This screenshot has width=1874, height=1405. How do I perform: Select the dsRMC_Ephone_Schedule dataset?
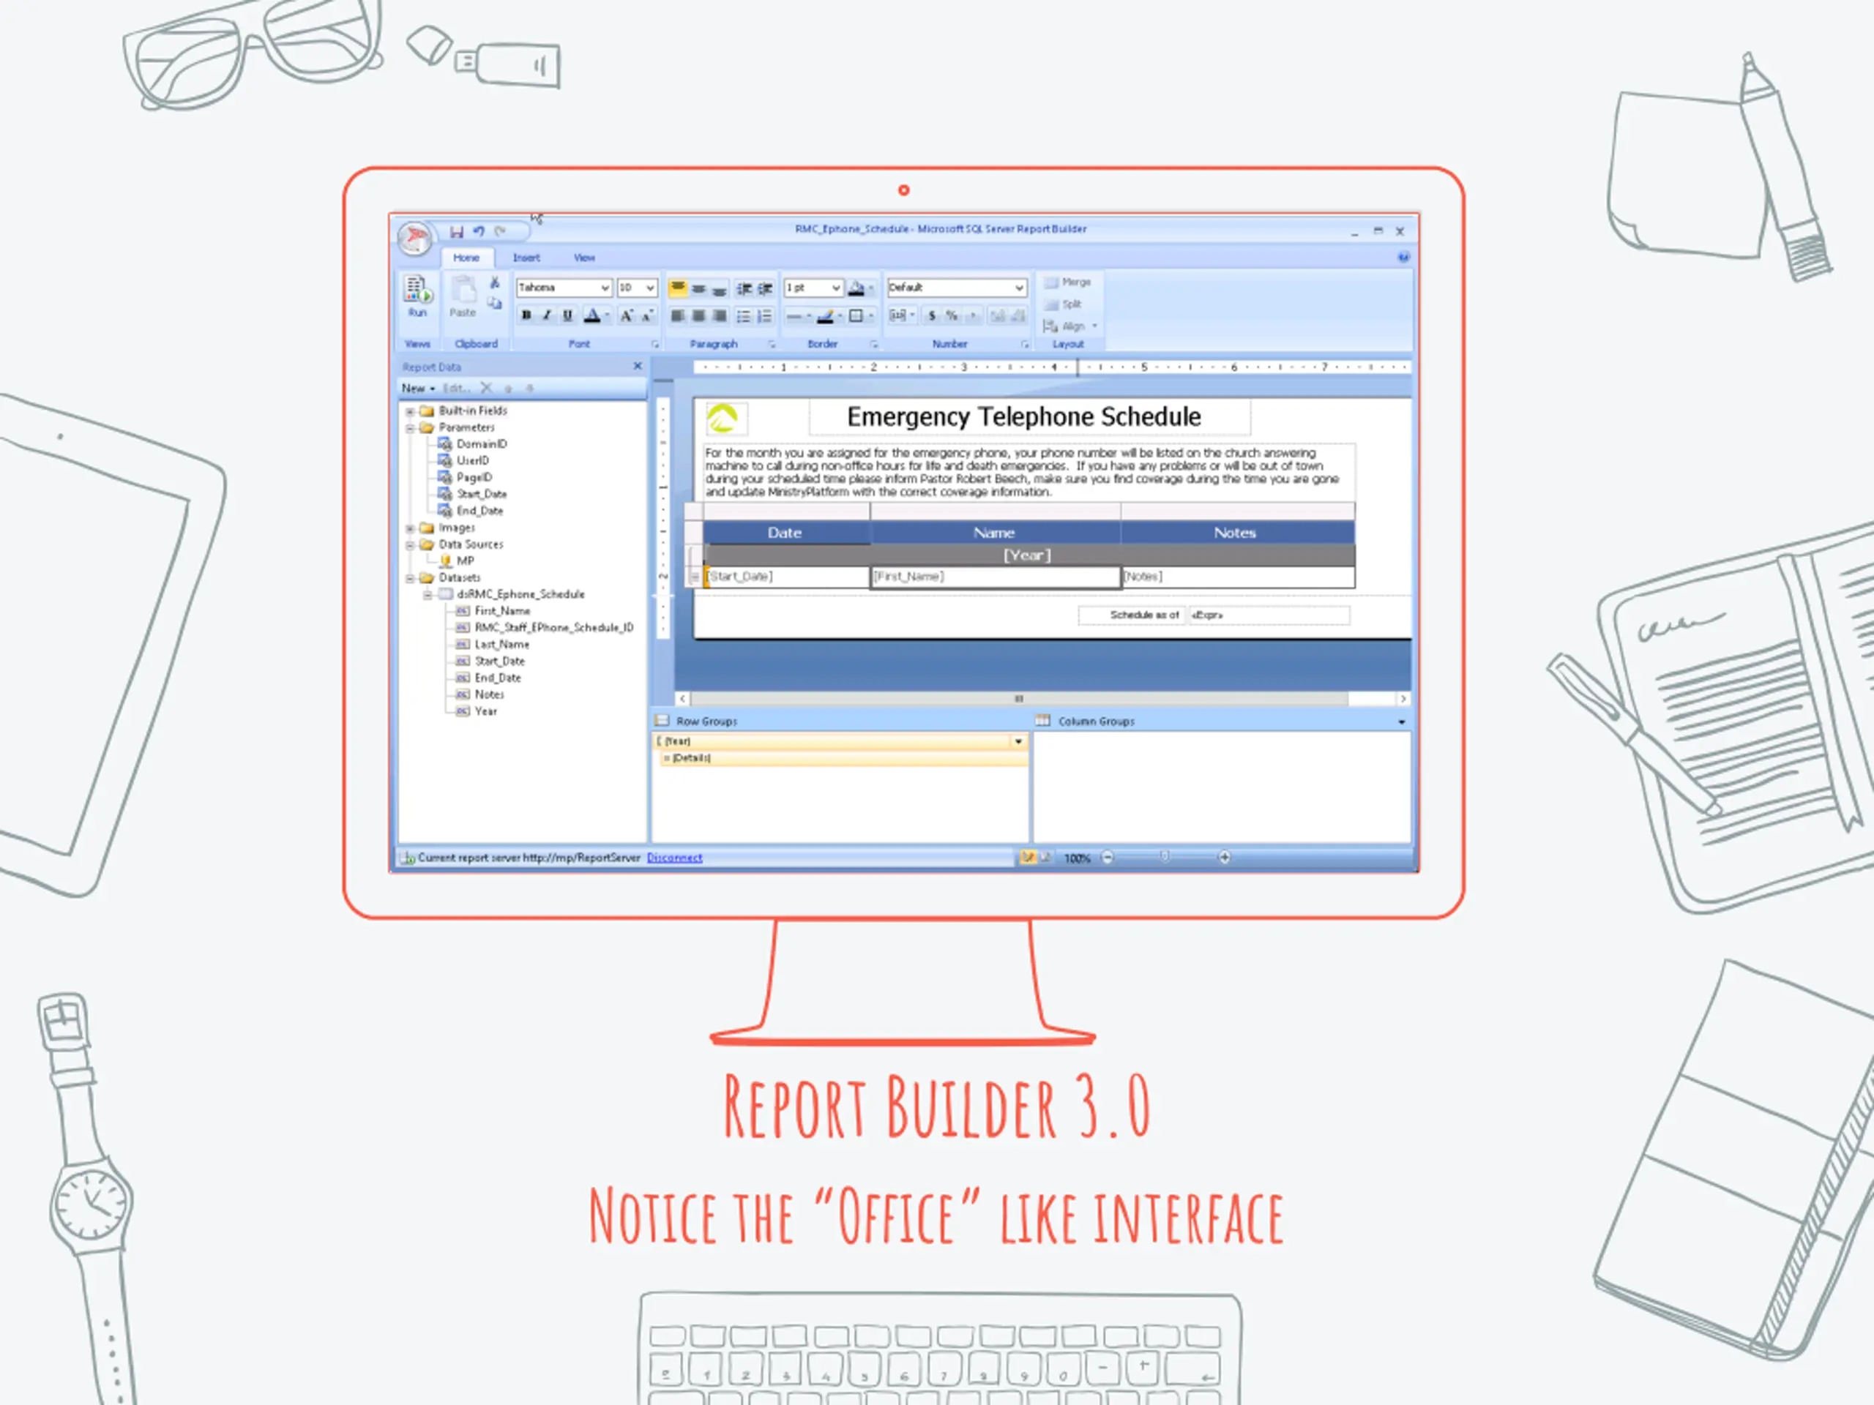(520, 594)
